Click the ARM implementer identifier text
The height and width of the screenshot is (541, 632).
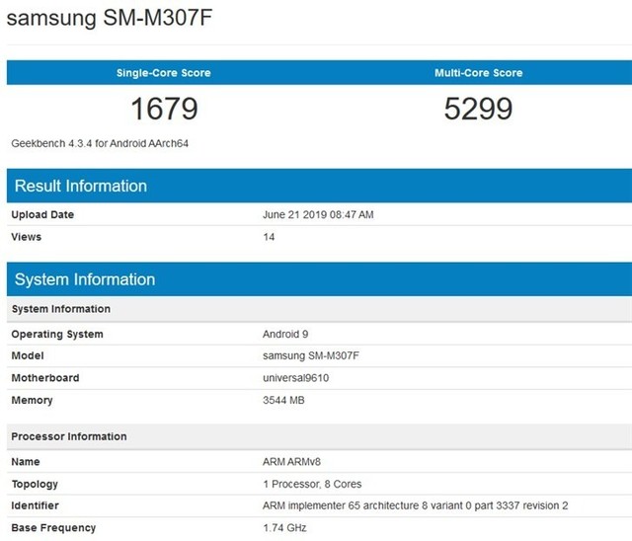[416, 506]
